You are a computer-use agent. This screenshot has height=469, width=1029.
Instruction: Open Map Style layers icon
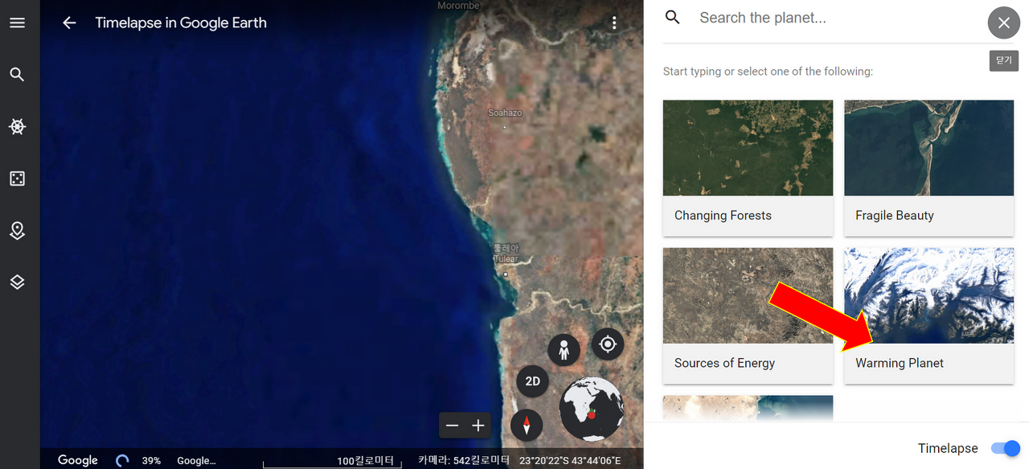[x=17, y=282]
